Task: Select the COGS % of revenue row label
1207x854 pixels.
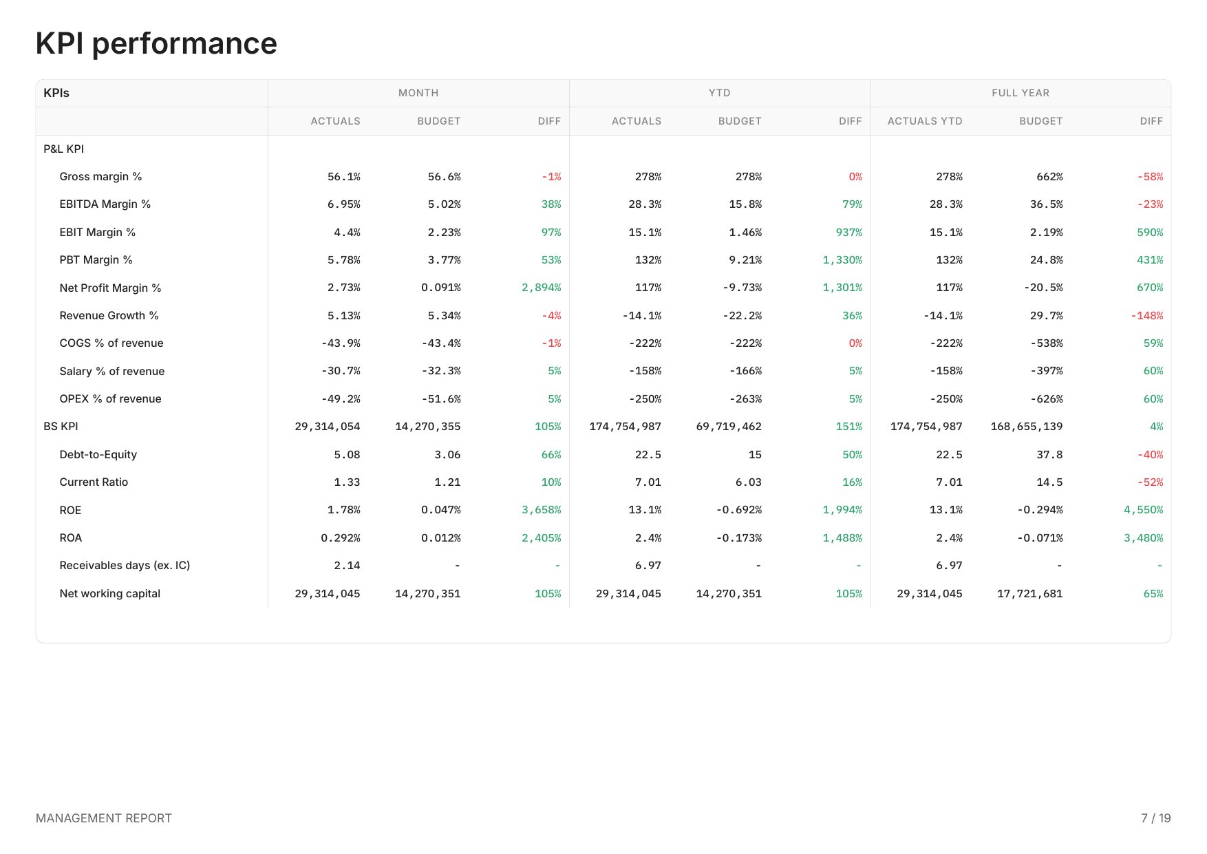Action: 111,343
